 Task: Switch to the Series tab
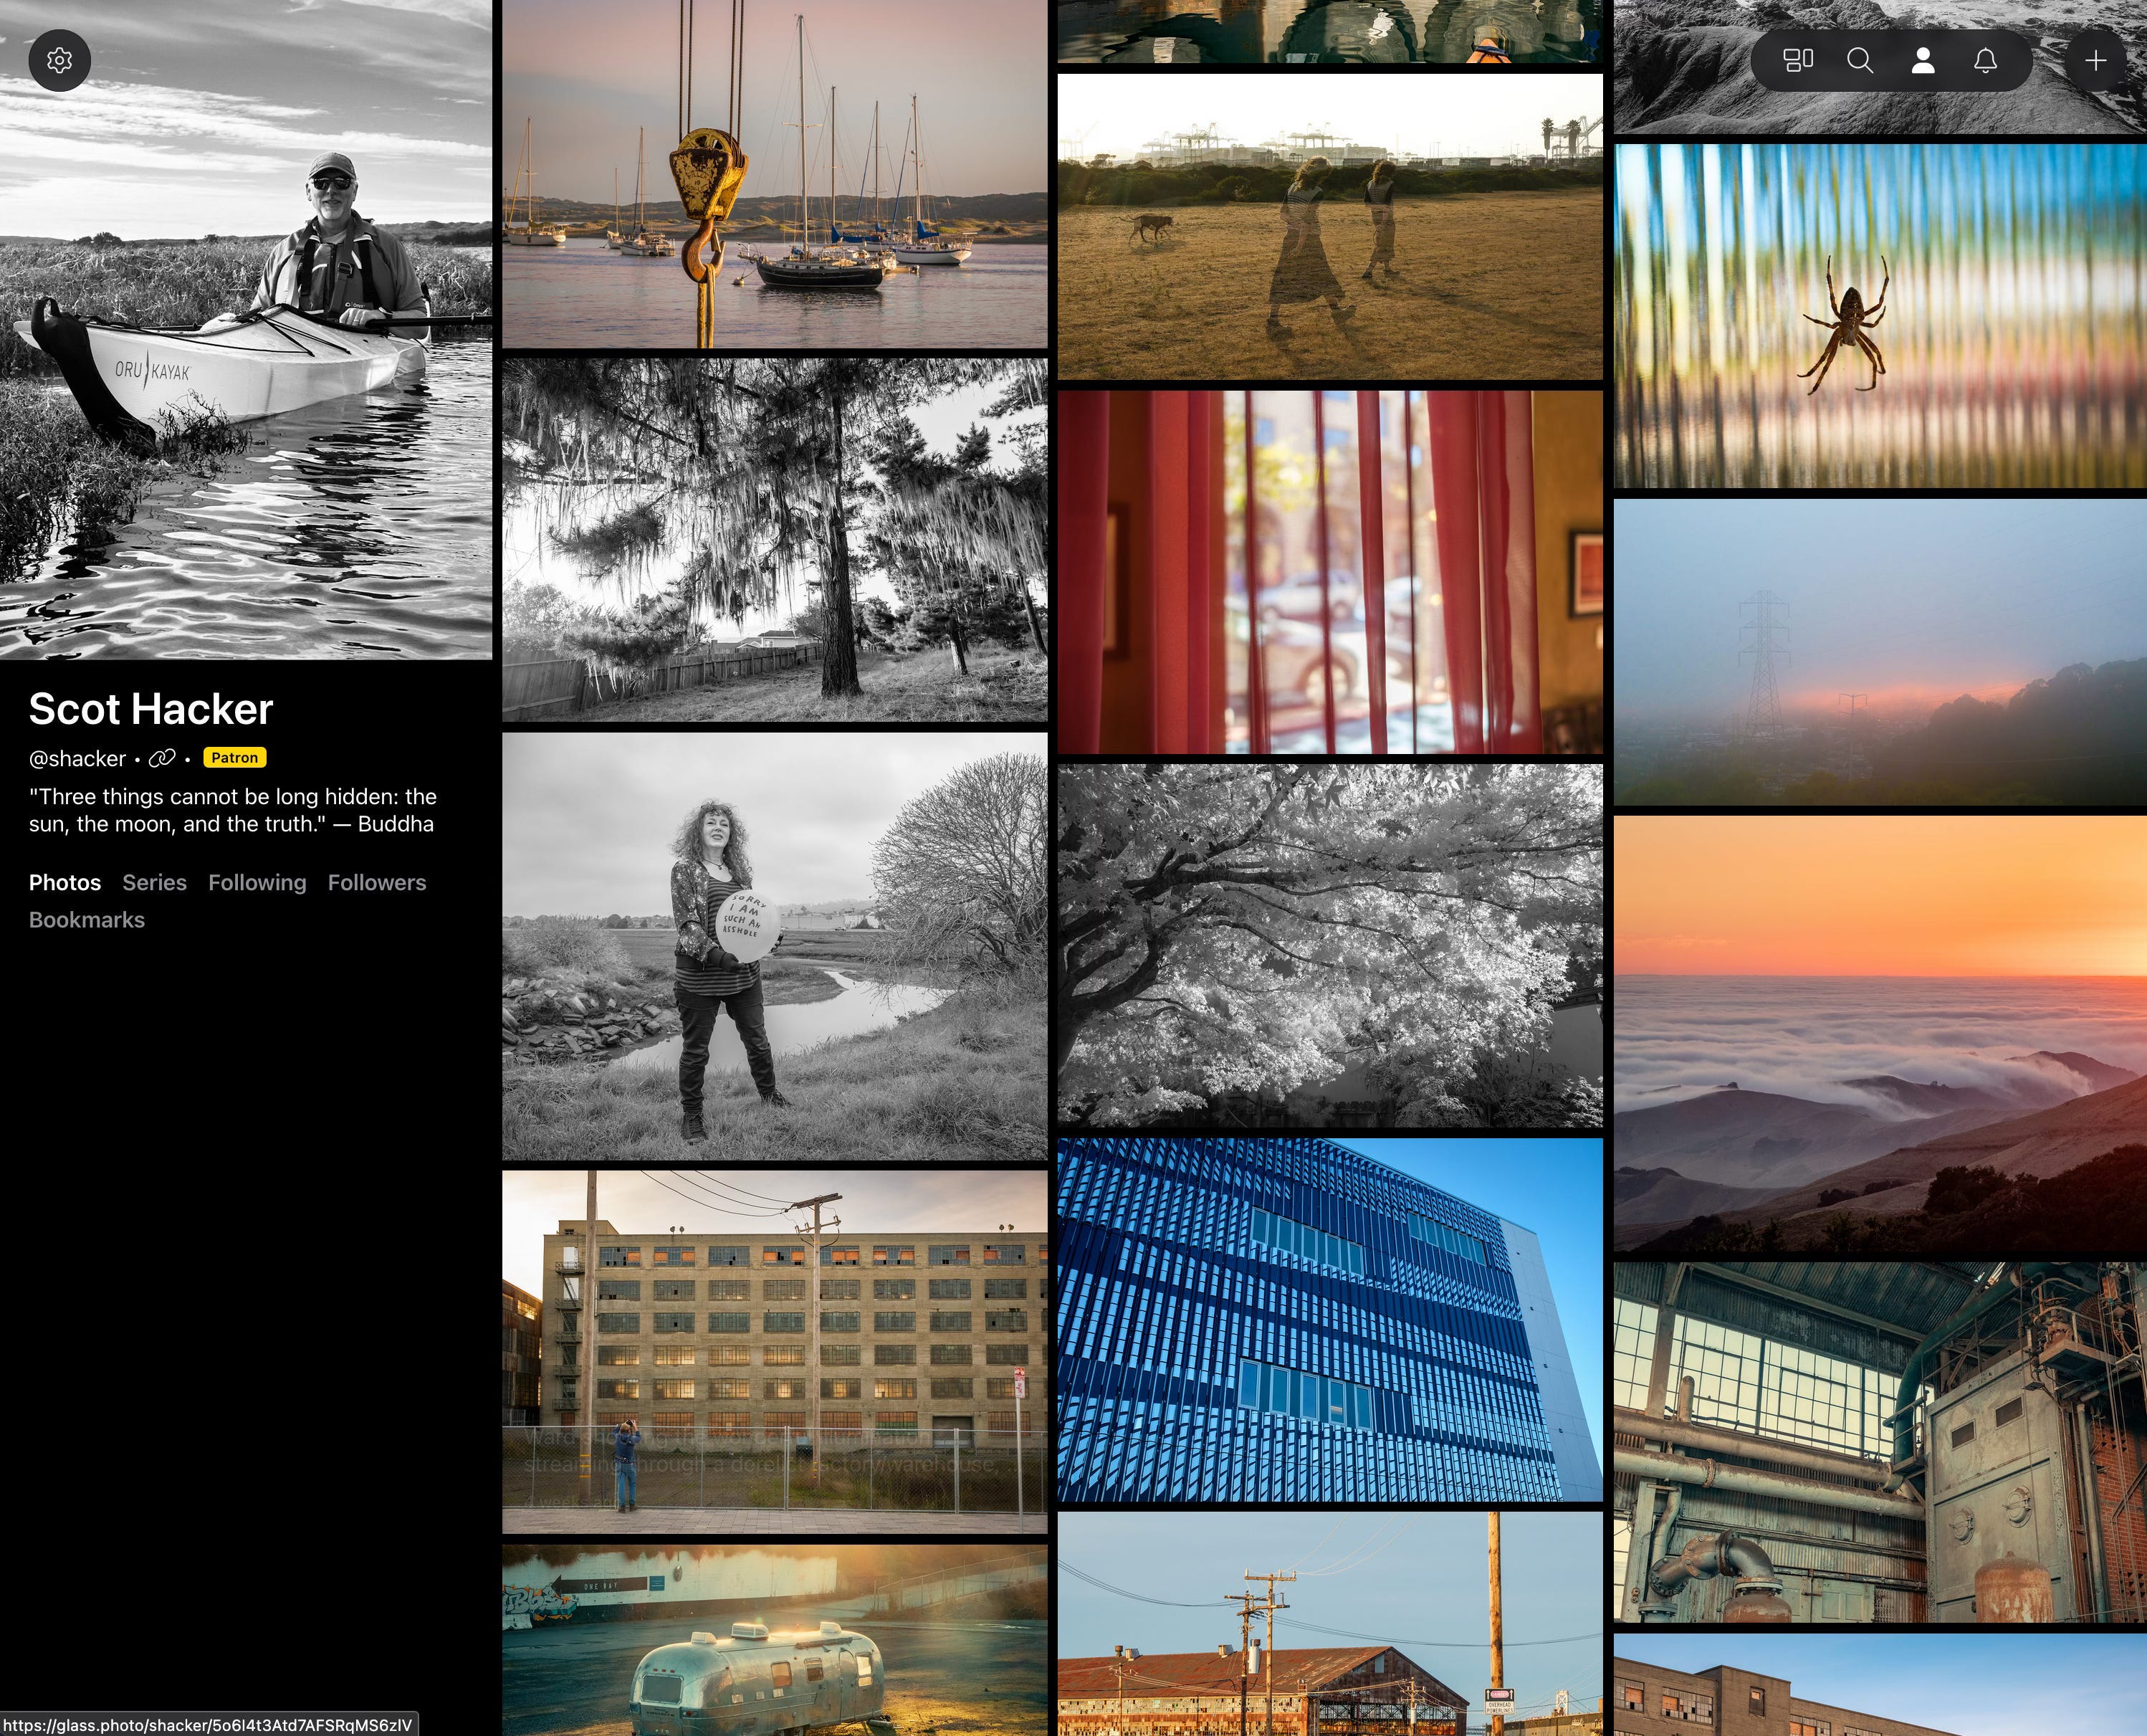[x=154, y=883]
